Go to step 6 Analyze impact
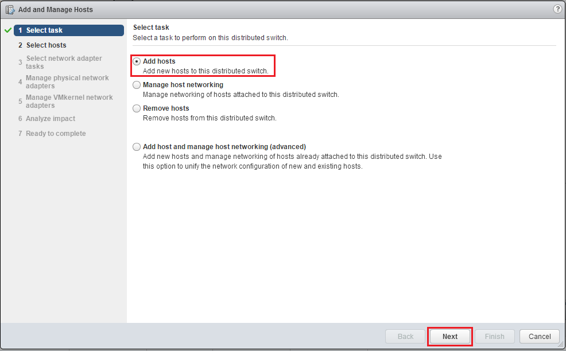 point(50,119)
